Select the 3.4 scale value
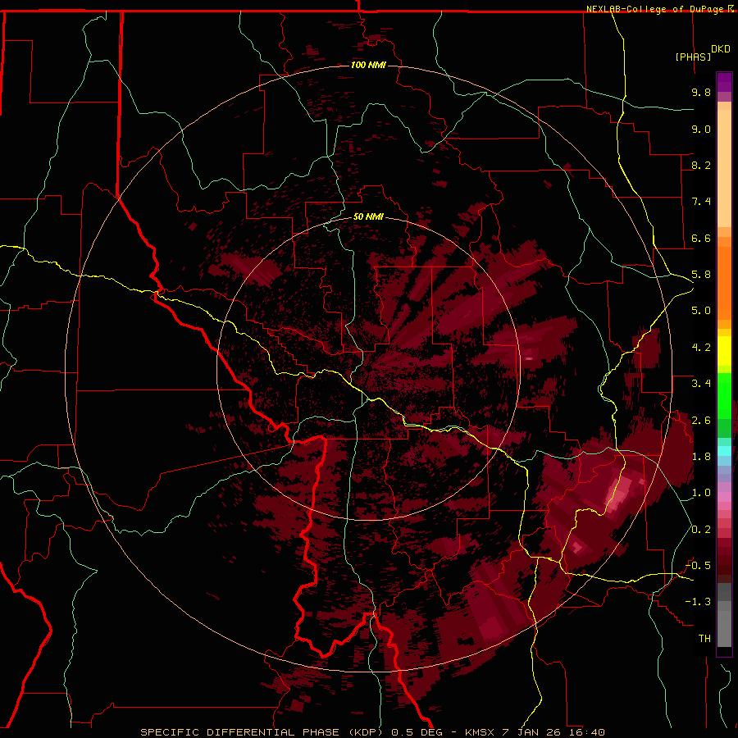 pyautogui.click(x=701, y=384)
